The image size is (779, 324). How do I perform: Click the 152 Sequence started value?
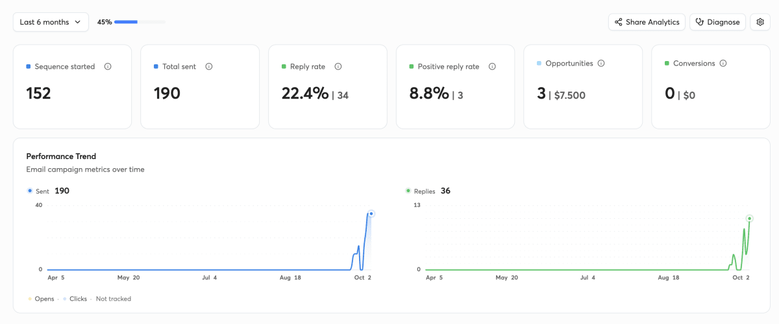[38, 93]
